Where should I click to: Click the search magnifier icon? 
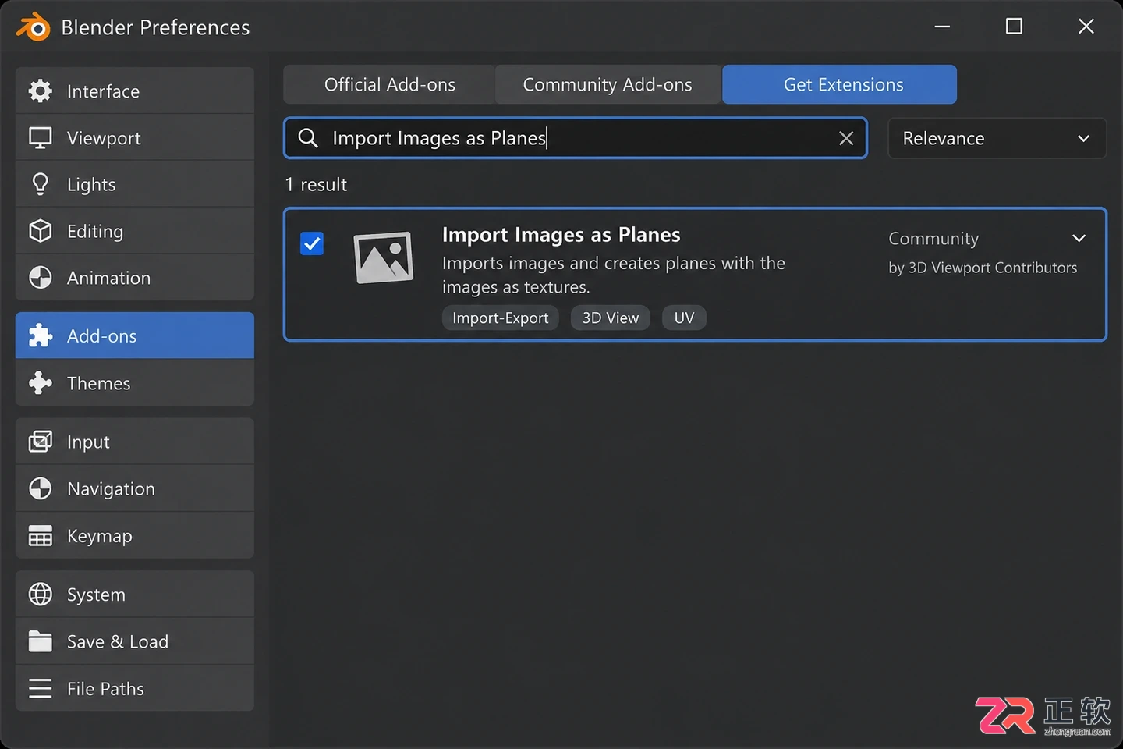tap(308, 138)
